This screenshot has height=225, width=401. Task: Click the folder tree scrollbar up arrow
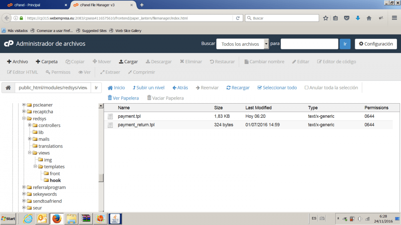tap(101, 106)
